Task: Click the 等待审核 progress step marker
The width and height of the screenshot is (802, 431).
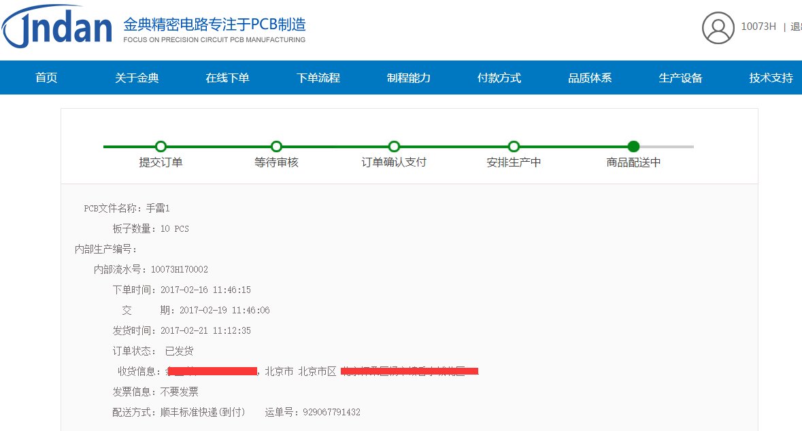Action: point(276,146)
